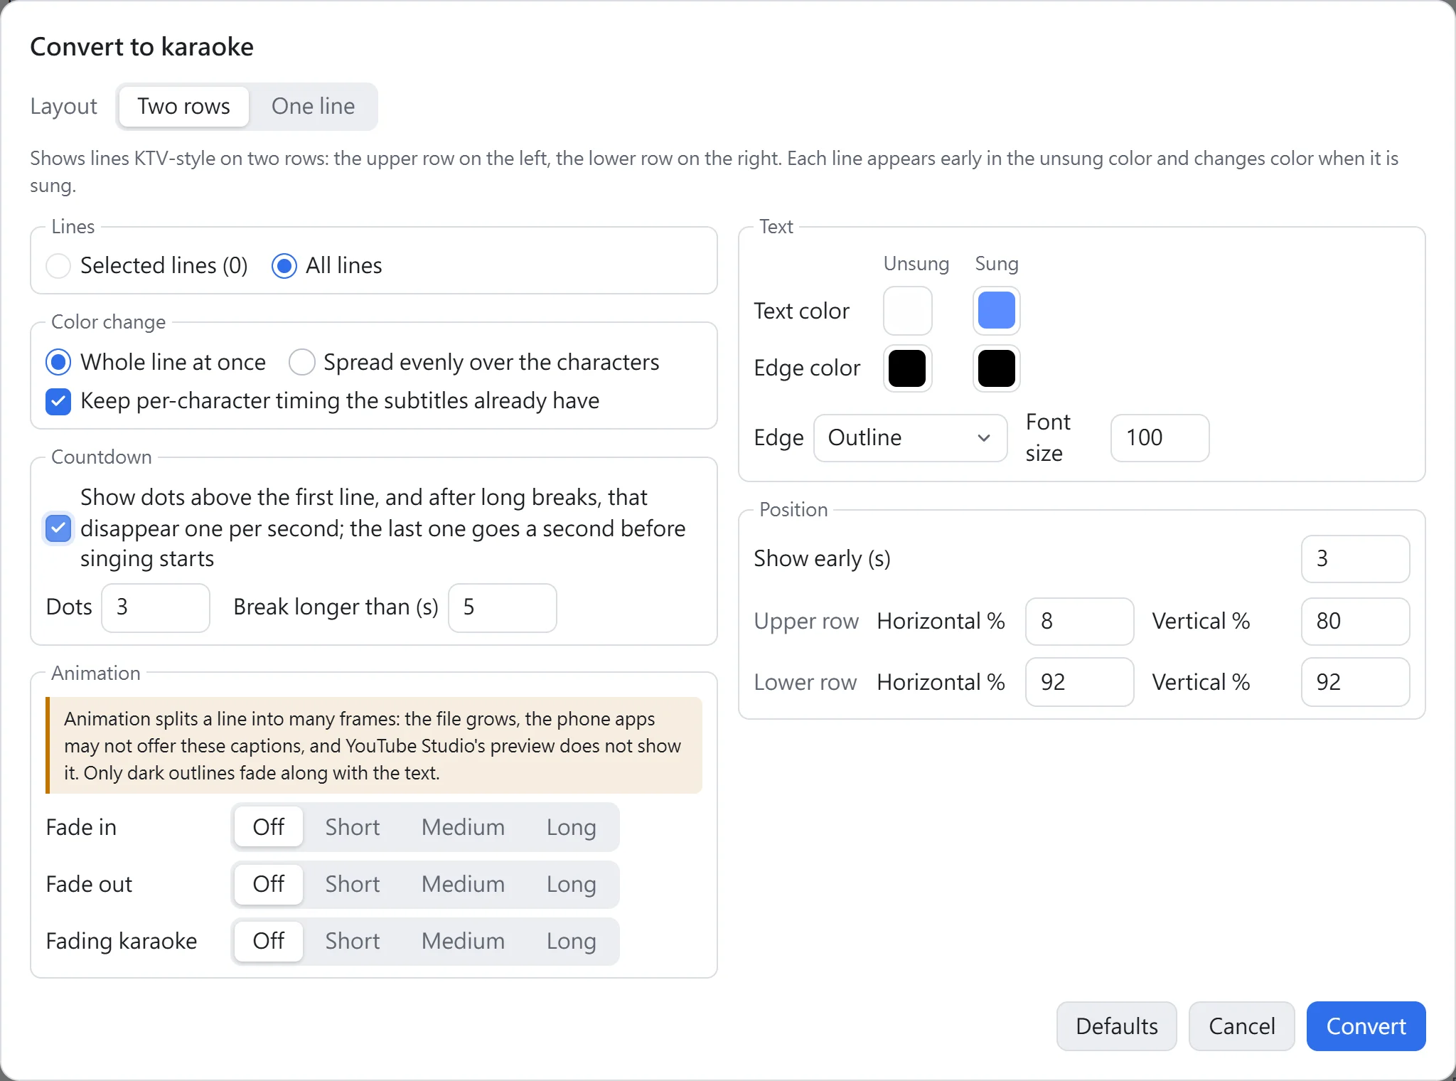Cancel the karaoke conversion dialog
Screen dimensions: 1456x1081
pyautogui.click(x=1241, y=1026)
